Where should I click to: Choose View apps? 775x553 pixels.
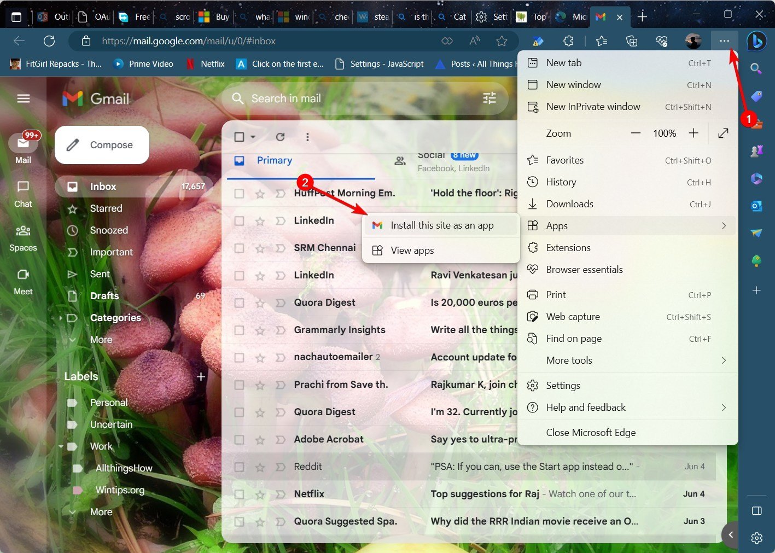pos(441,251)
